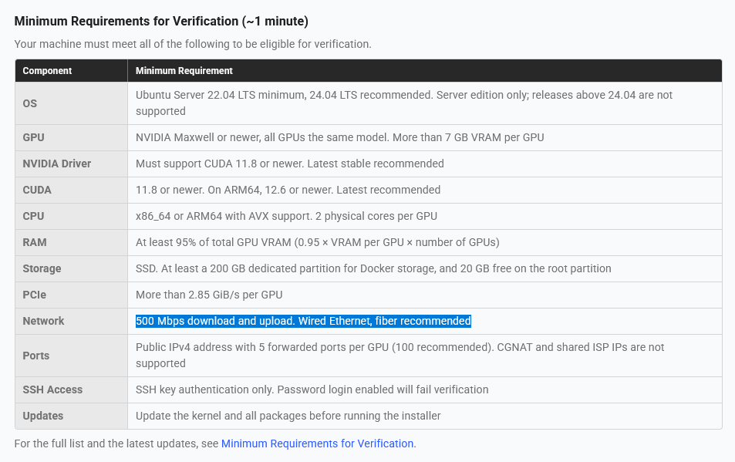Click the Ubuntu Server 22.04 requirement text
This screenshot has width=735, height=462.
click(404, 103)
